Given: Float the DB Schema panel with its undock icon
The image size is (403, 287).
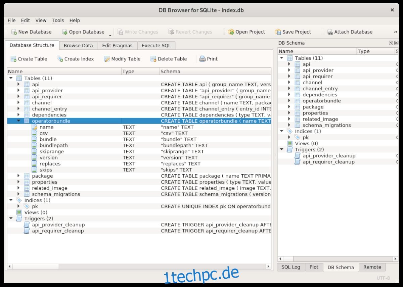Looking at the screenshot, I should 391,43.
